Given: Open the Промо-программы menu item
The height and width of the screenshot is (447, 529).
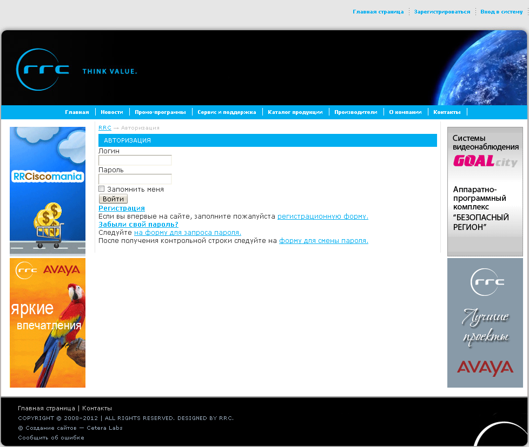Looking at the screenshot, I should coord(160,112).
